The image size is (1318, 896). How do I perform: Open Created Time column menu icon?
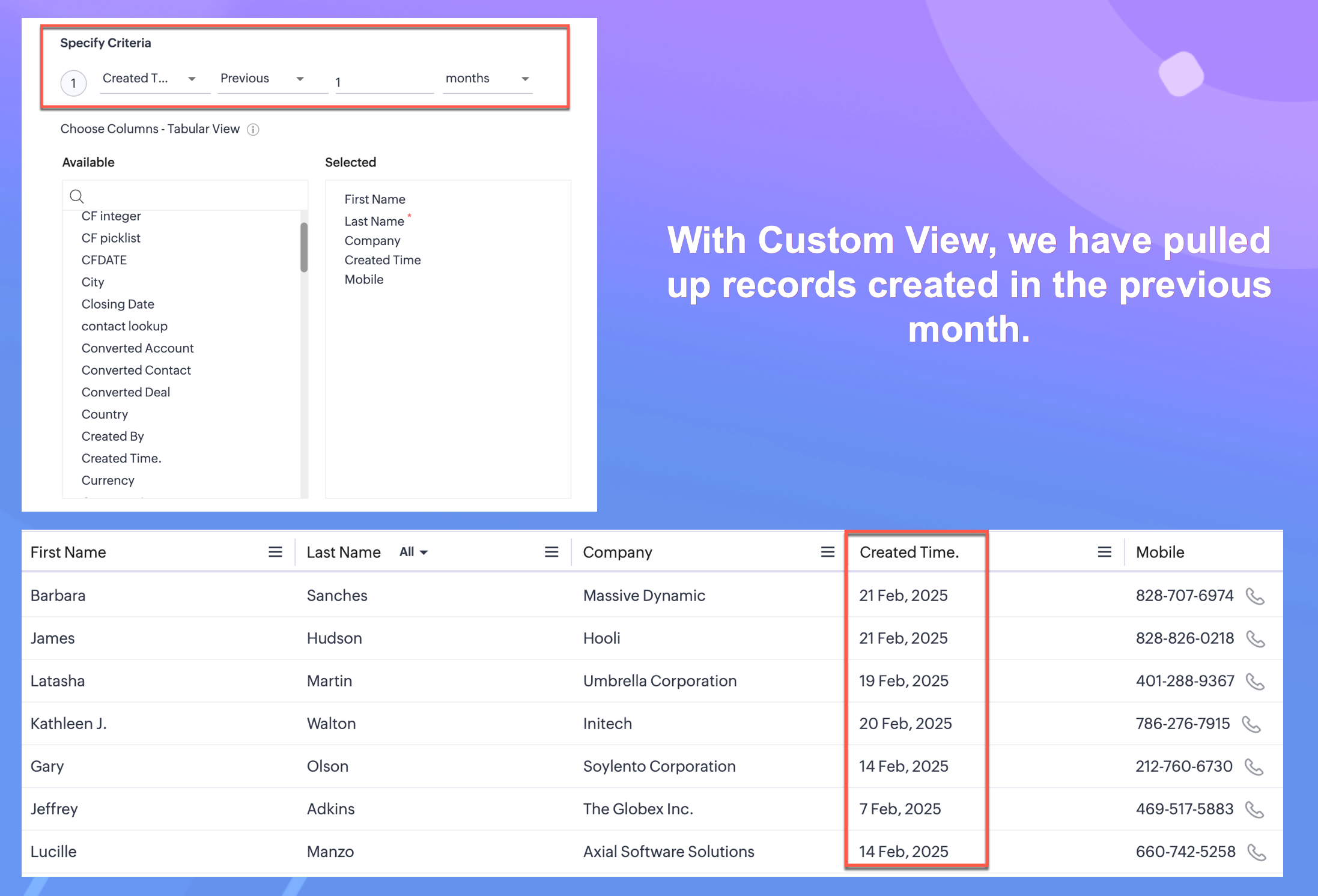coord(1104,552)
